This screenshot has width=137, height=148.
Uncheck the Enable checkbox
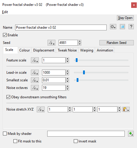5,35
